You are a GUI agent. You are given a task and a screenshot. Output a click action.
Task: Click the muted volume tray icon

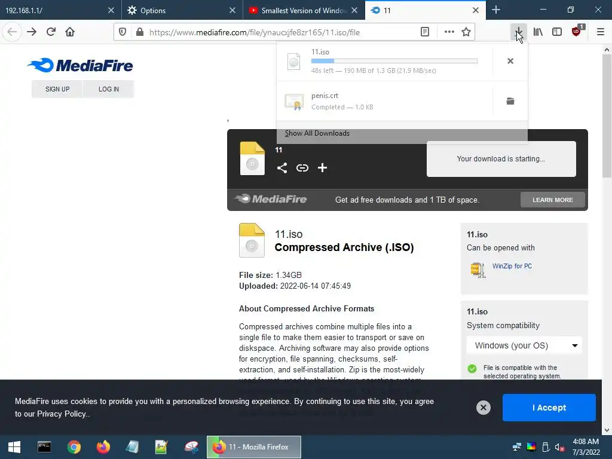(559, 447)
